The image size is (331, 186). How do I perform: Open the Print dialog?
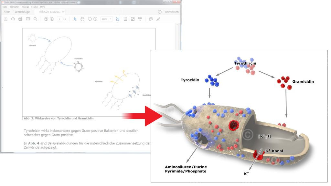pyautogui.click(x=20, y=19)
